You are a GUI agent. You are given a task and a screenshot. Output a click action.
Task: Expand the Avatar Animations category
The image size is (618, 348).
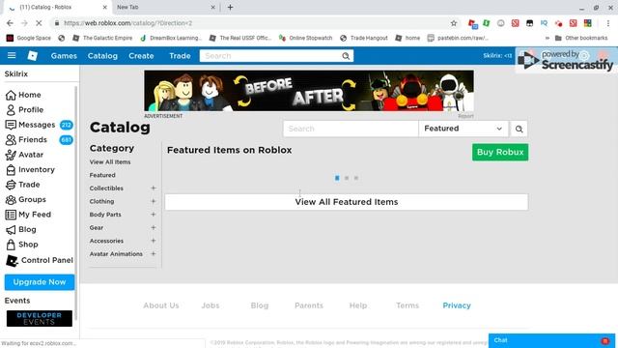click(x=154, y=253)
